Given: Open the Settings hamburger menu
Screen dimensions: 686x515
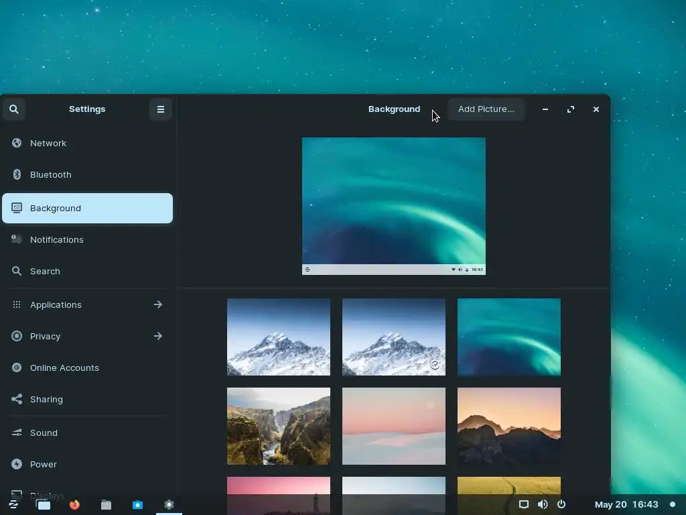Looking at the screenshot, I should click(161, 109).
